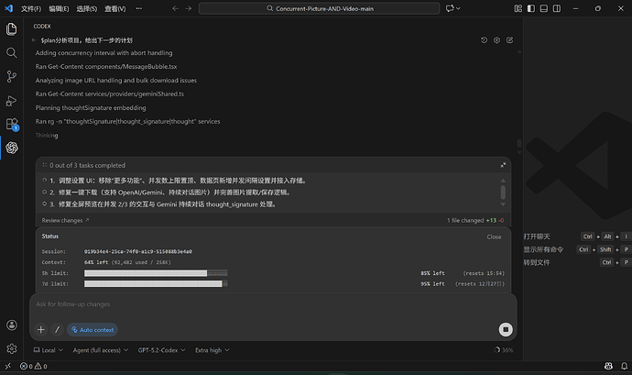Open the 编辑(E) menu

click(59, 8)
